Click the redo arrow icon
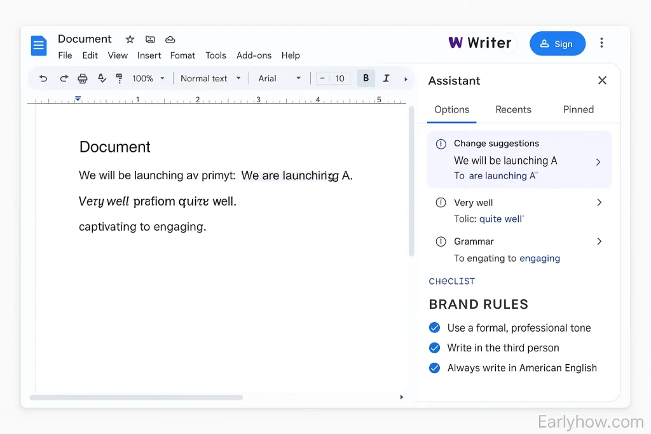651x434 pixels. click(x=64, y=79)
